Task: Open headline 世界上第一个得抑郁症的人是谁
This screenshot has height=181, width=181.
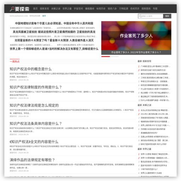Action: click(x=54, y=49)
